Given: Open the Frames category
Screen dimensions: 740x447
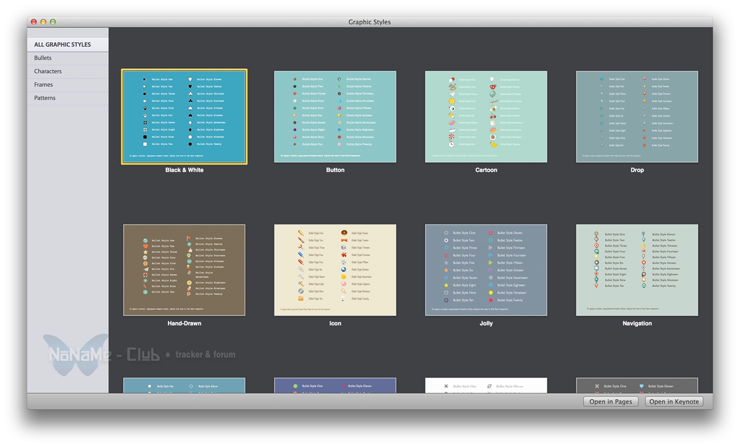Looking at the screenshot, I should tap(43, 85).
